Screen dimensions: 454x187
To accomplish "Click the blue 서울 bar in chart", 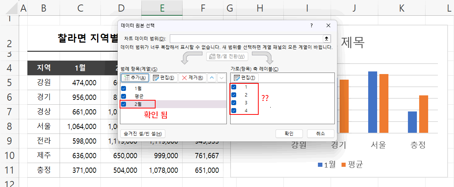I will (373, 102).
